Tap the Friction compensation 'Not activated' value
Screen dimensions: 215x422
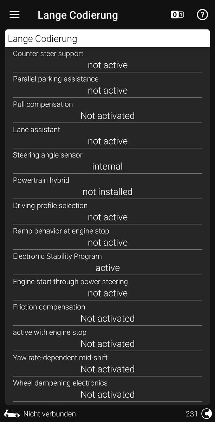click(x=107, y=318)
